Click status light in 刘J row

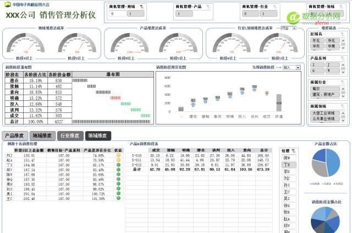(x=118, y=155)
